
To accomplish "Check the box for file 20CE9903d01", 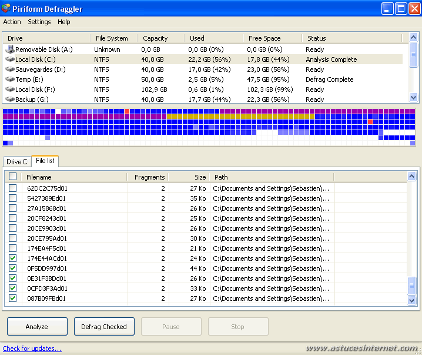I will [13, 228].
